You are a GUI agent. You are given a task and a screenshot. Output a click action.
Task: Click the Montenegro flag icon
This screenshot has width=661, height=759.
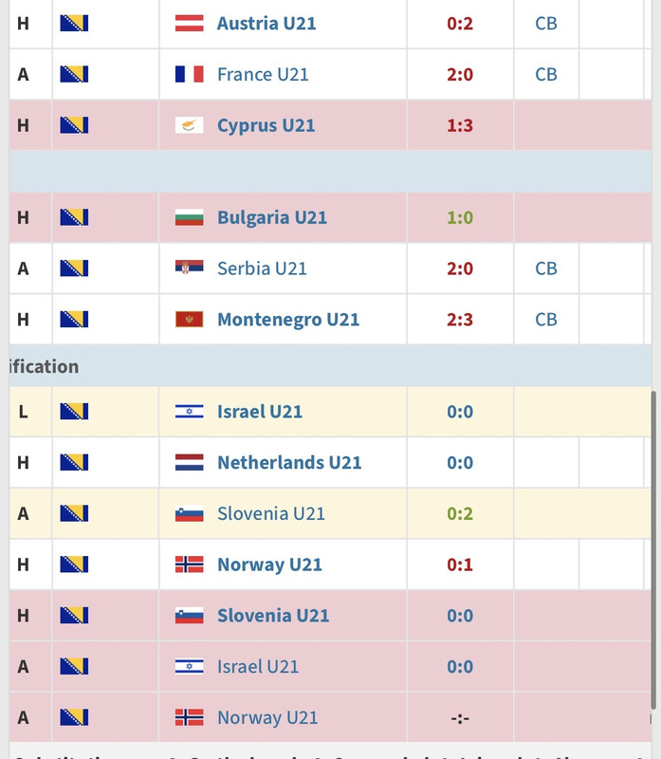point(189,320)
